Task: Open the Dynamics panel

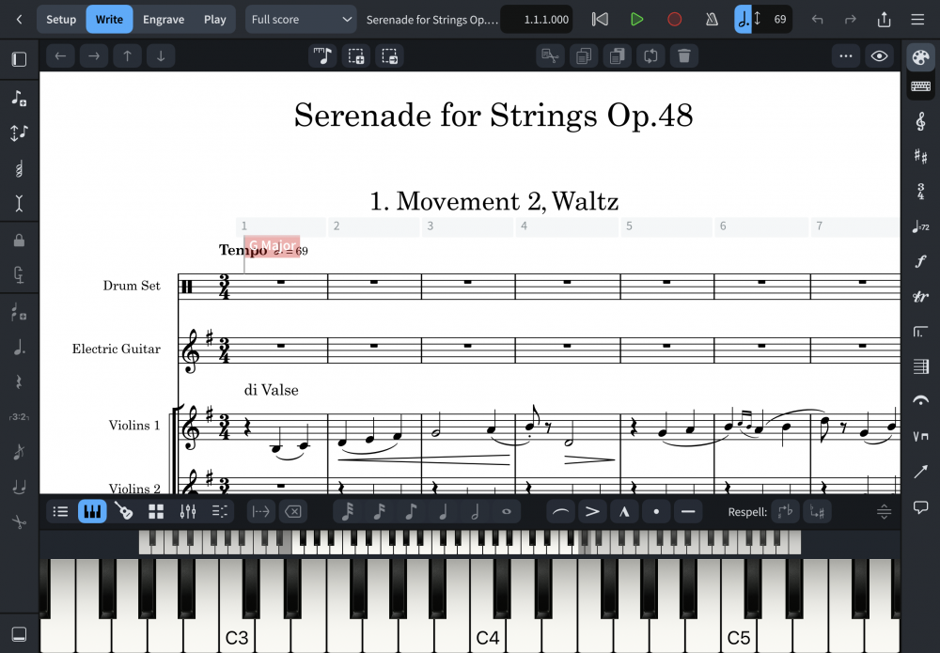Action: point(920,261)
